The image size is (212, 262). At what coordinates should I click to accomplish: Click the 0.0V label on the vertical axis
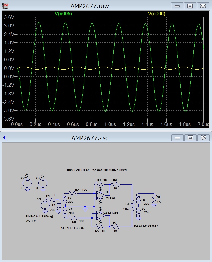pyautogui.click(x=9, y=68)
